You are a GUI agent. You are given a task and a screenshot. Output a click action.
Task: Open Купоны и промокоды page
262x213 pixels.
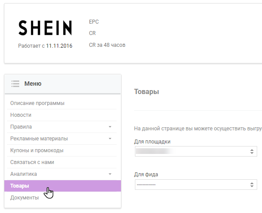click(37, 150)
